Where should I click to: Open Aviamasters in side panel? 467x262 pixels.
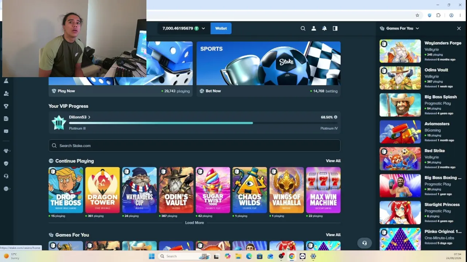click(x=420, y=132)
